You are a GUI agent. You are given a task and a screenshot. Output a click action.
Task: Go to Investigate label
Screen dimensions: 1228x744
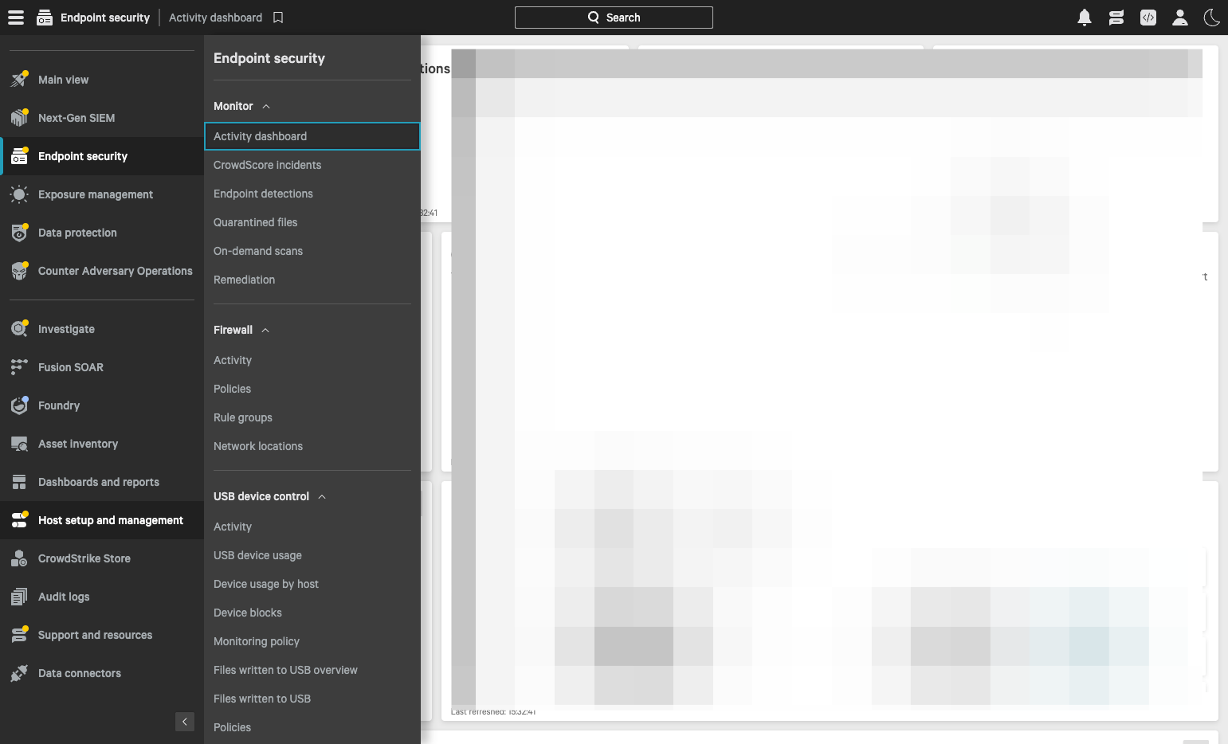click(66, 329)
